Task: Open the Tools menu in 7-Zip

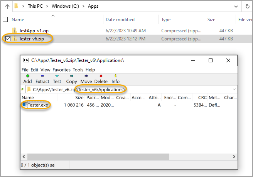Action: pyautogui.click(x=78, y=70)
